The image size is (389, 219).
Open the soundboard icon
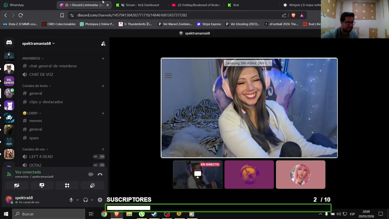(92, 185)
